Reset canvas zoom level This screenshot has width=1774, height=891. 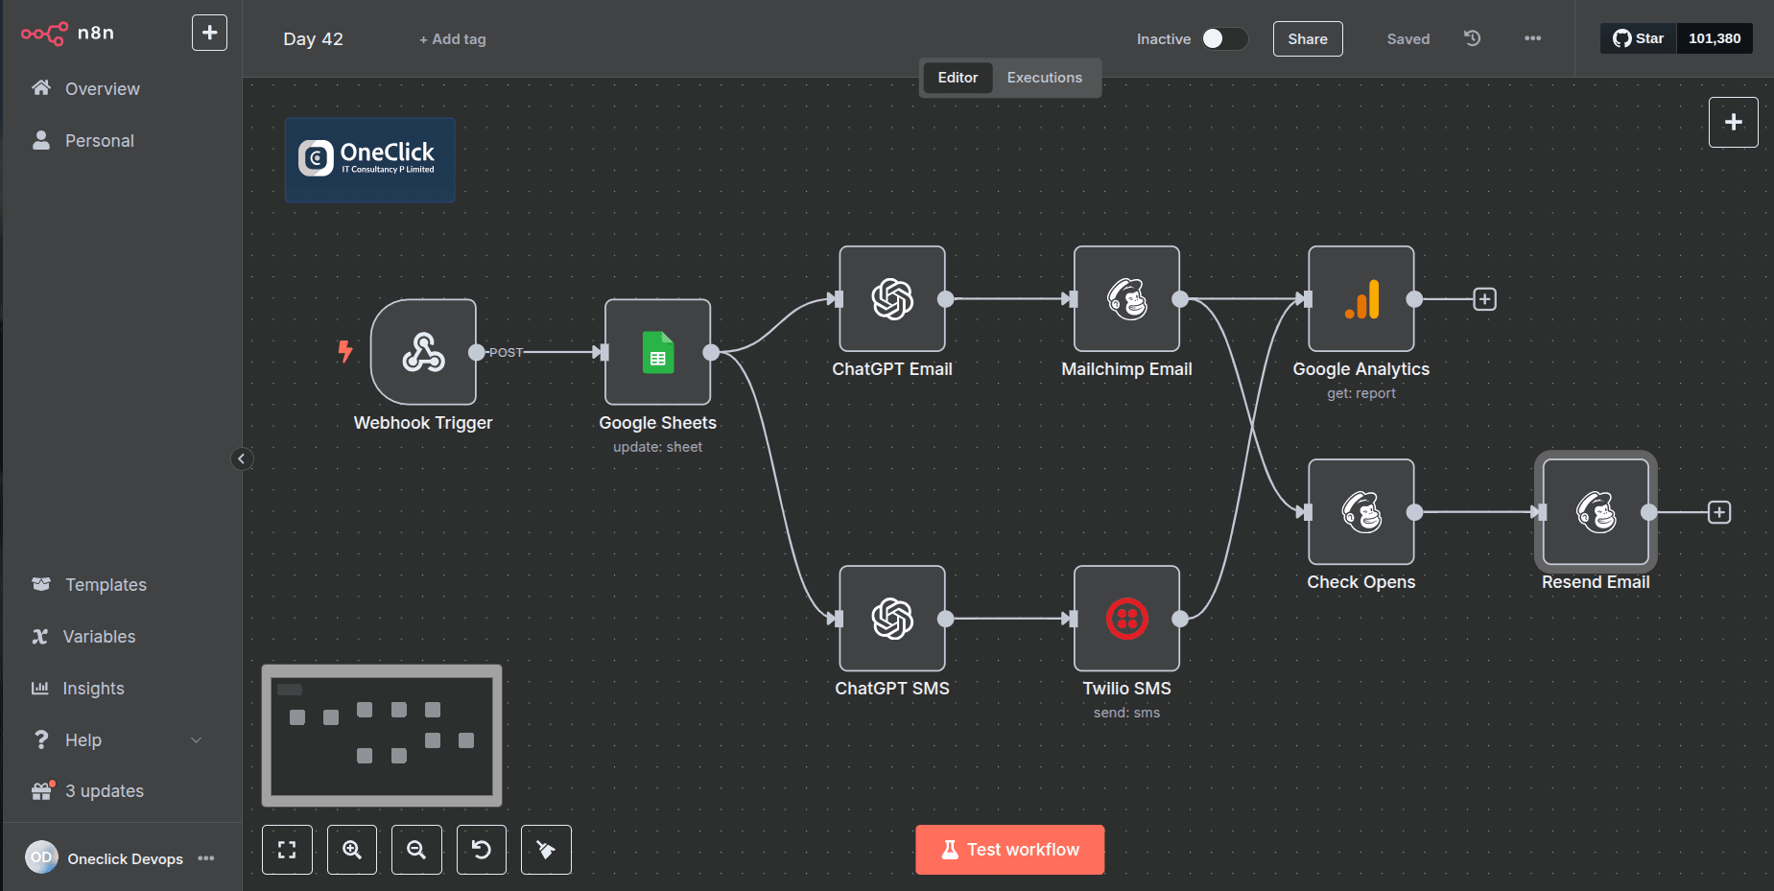[482, 850]
